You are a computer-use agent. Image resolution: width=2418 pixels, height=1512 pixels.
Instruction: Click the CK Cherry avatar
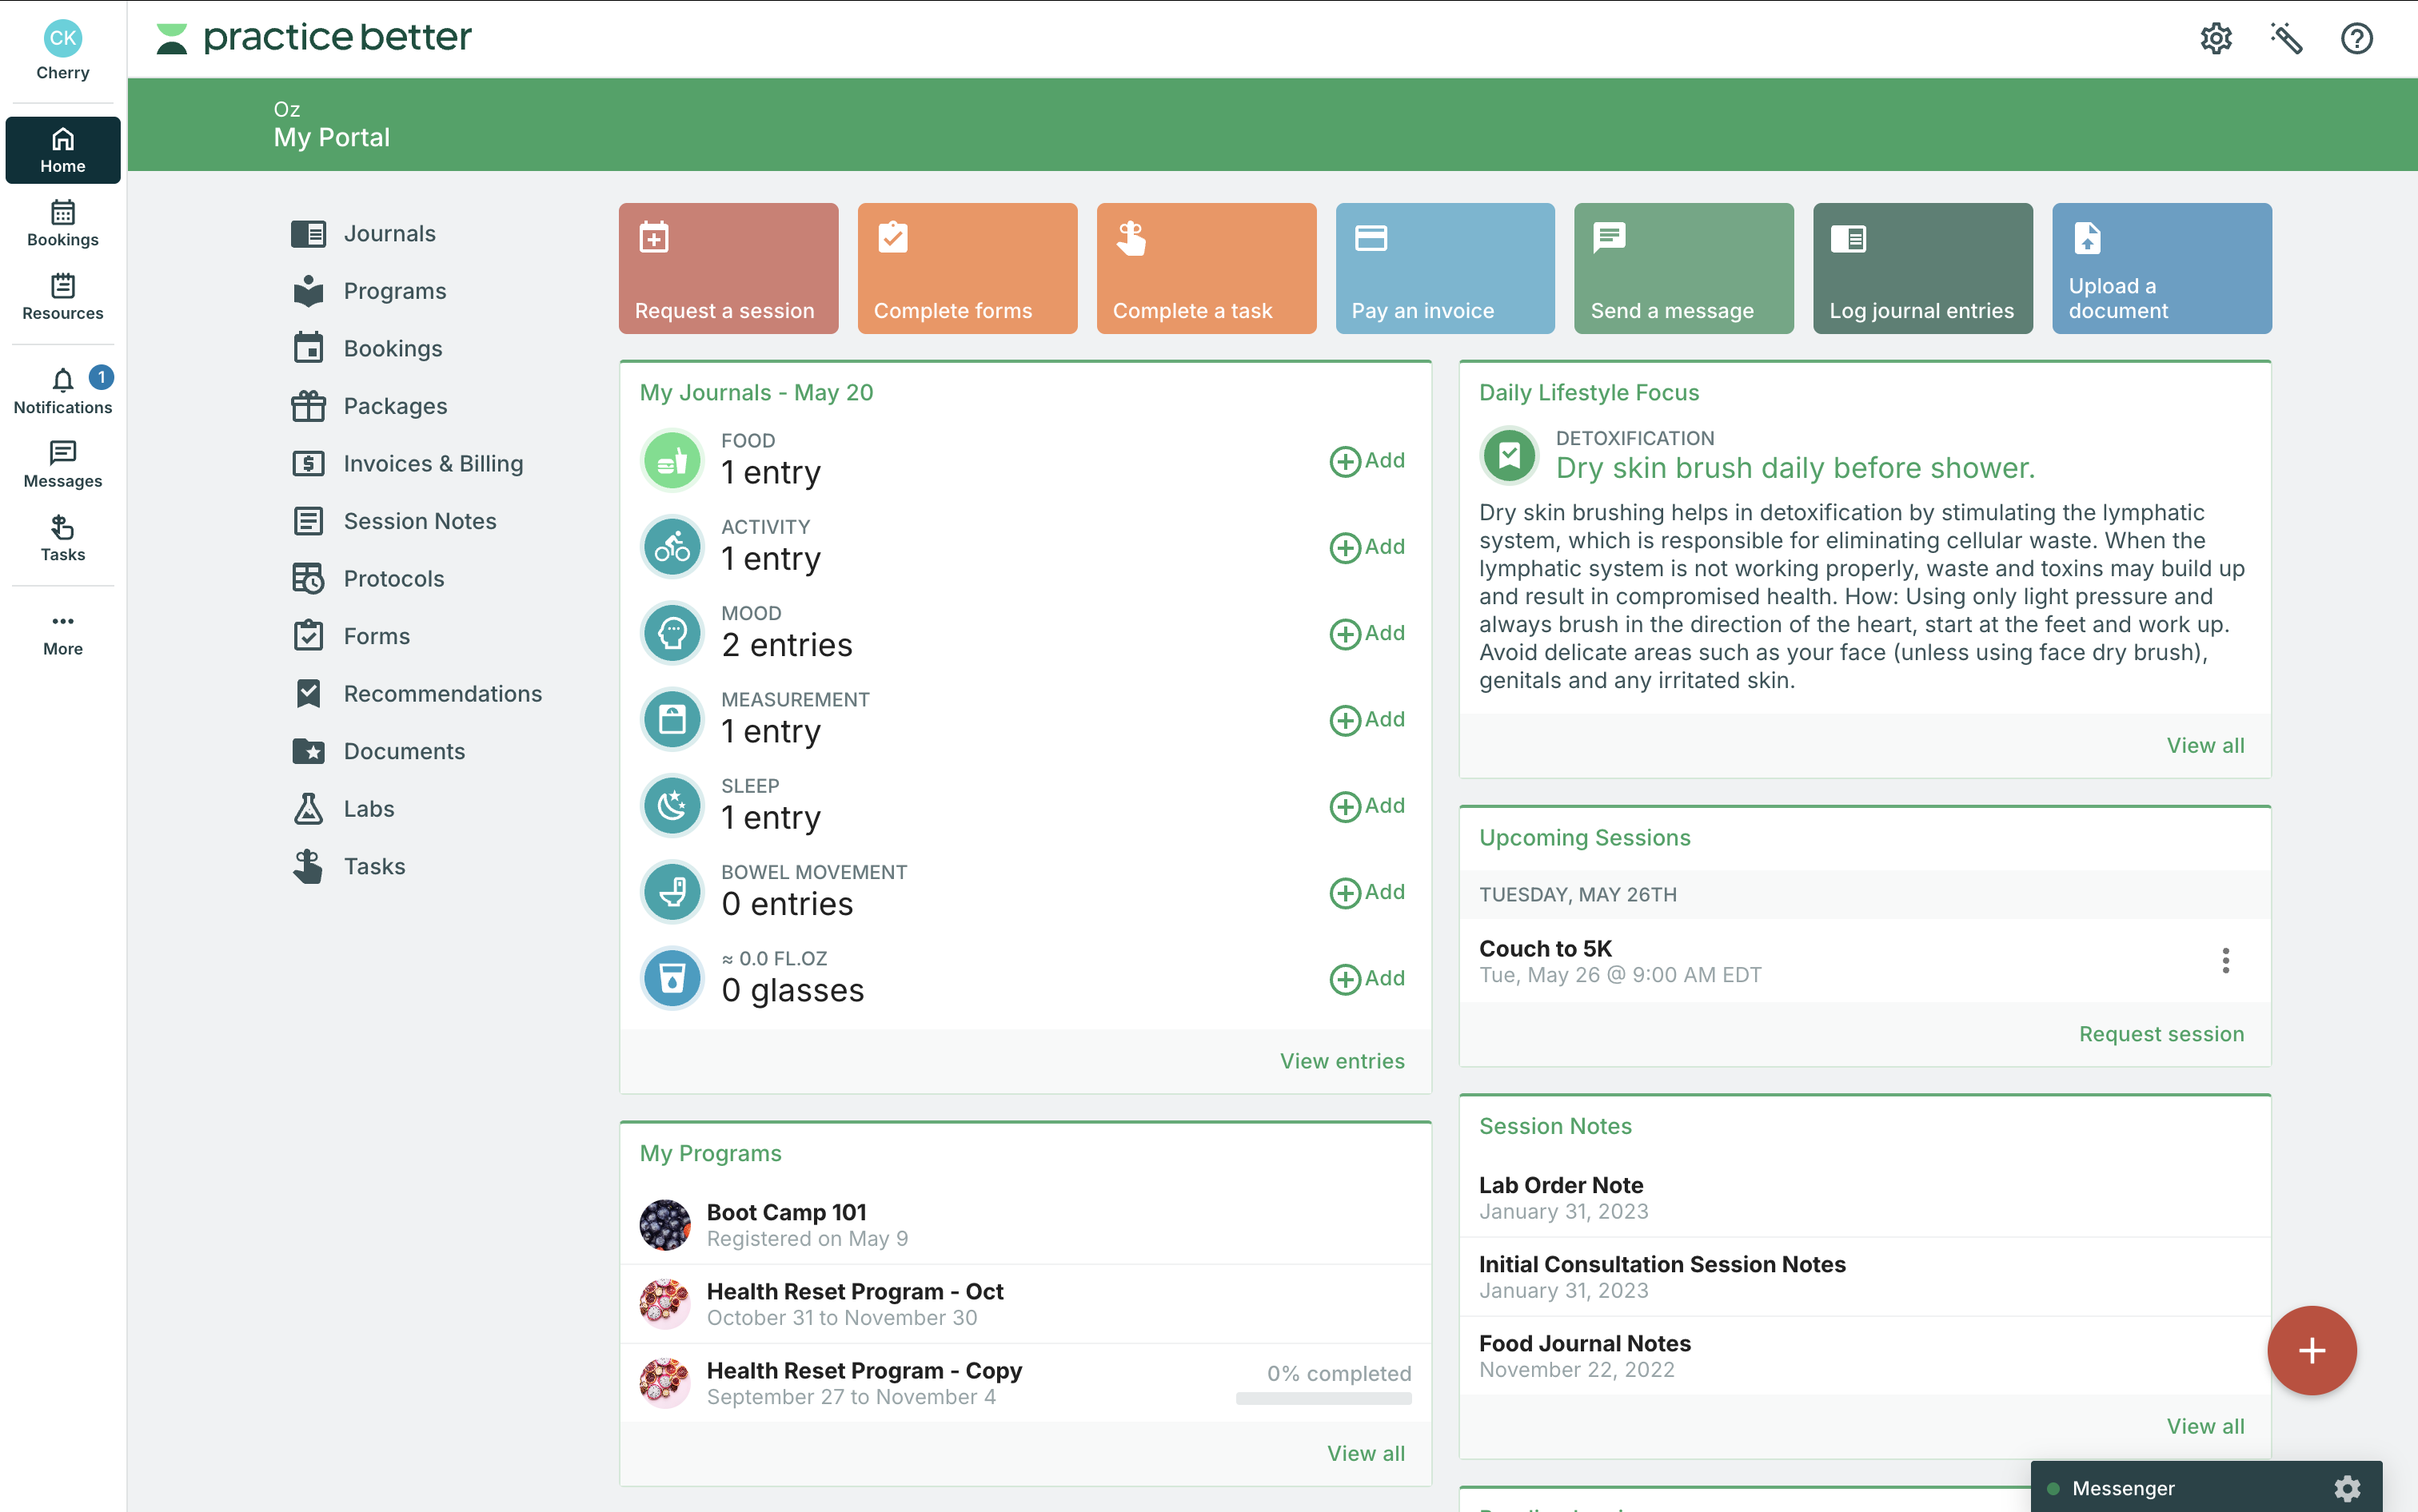[x=63, y=50]
